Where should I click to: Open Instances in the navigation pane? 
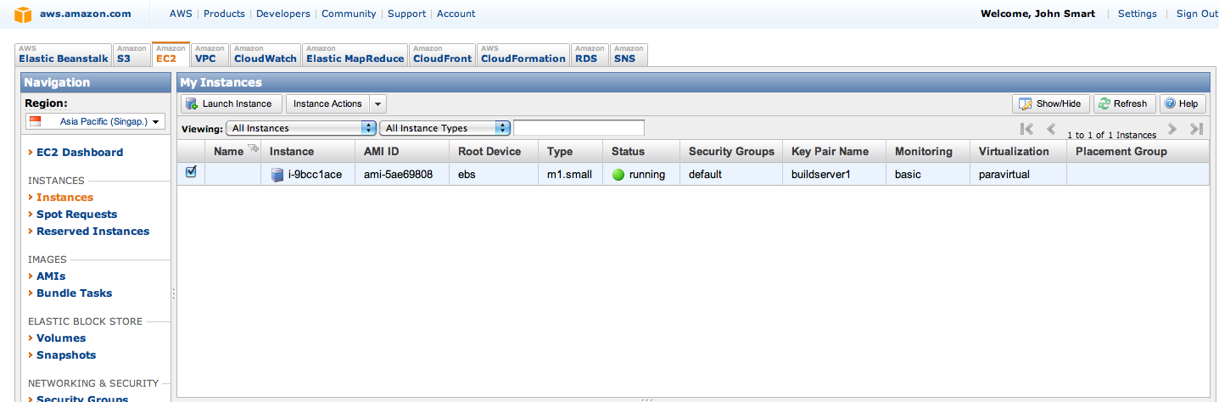click(x=64, y=198)
